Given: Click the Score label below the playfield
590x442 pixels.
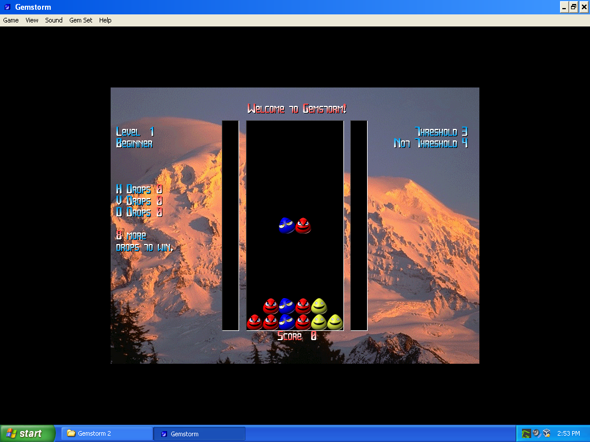Looking at the screenshot, I should coord(290,336).
